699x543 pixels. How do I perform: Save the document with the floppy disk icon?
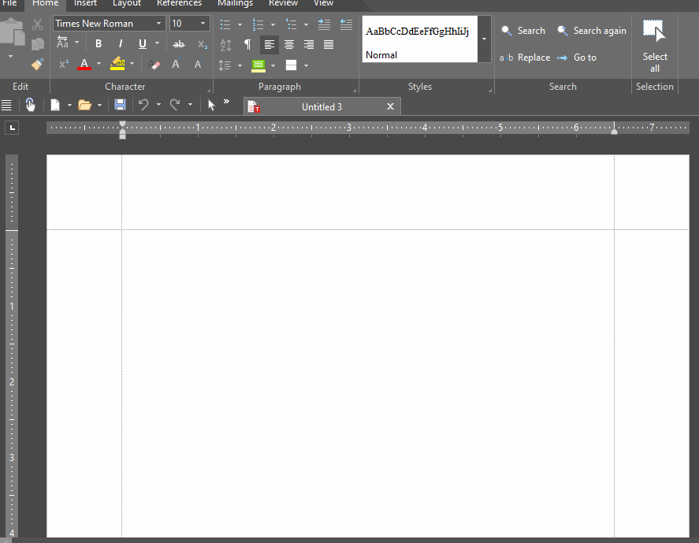[120, 105]
